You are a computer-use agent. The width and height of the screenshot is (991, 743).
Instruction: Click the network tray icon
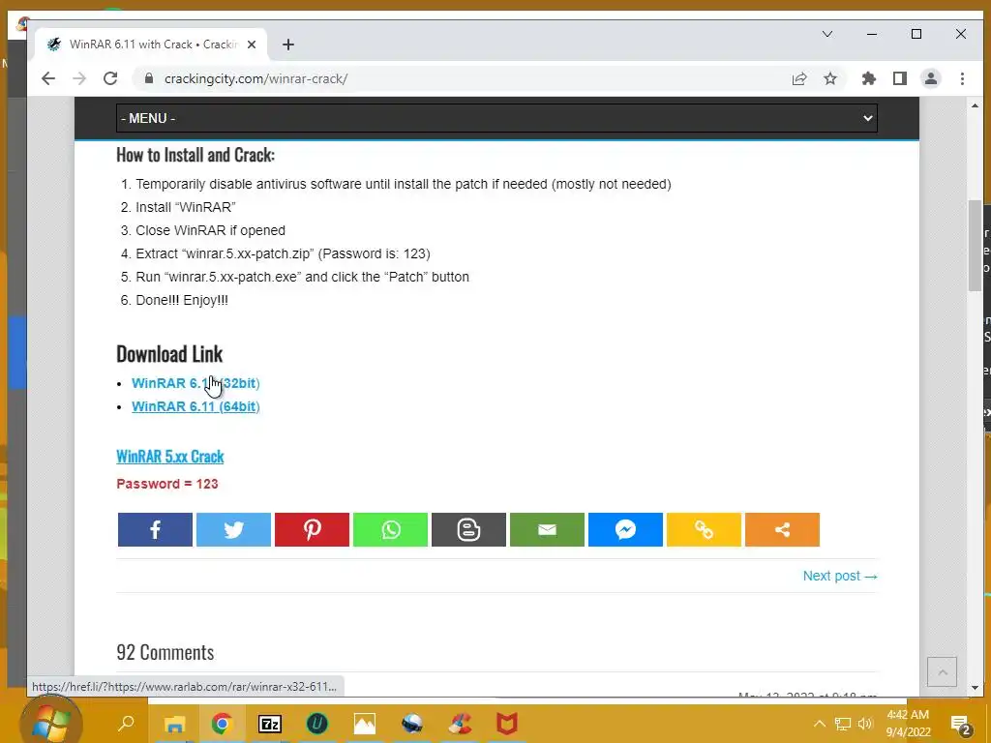pos(843,724)
